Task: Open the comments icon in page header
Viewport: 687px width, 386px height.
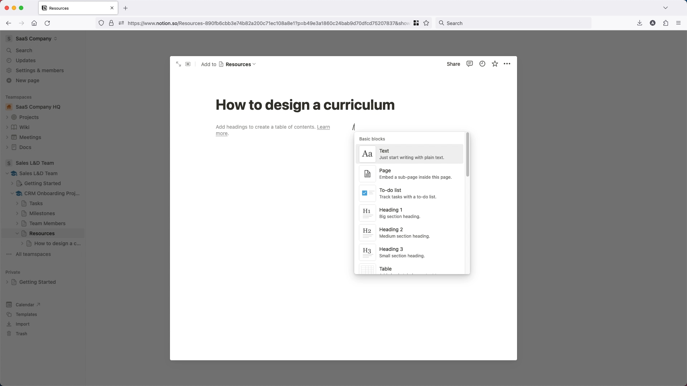Action: click(469, 64)
